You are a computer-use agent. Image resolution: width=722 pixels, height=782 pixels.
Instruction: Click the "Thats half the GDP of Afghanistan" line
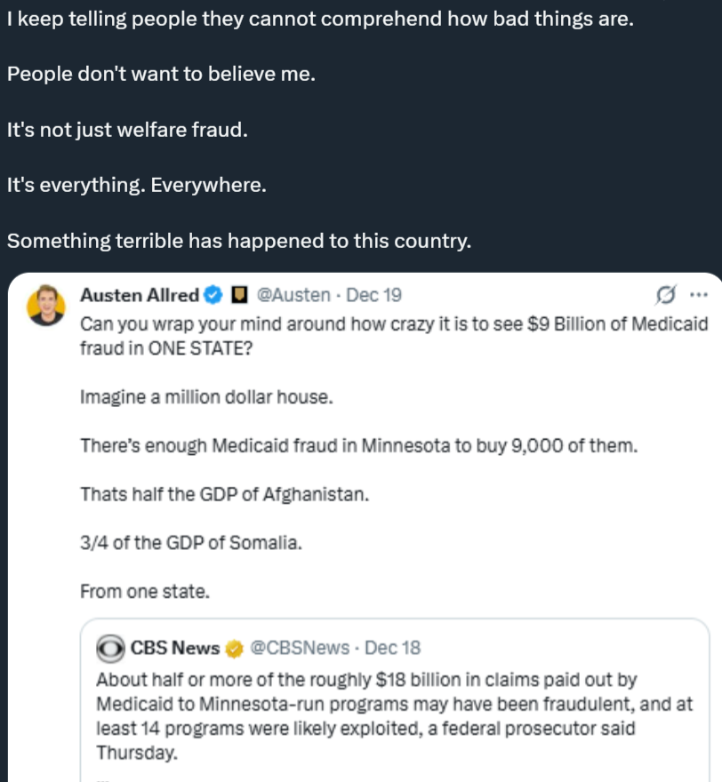[x=224, y=494]
